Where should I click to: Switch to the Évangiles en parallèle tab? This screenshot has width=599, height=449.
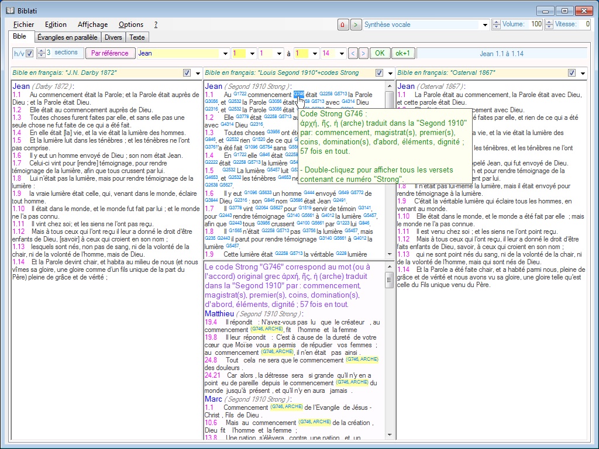coord(67,37)
